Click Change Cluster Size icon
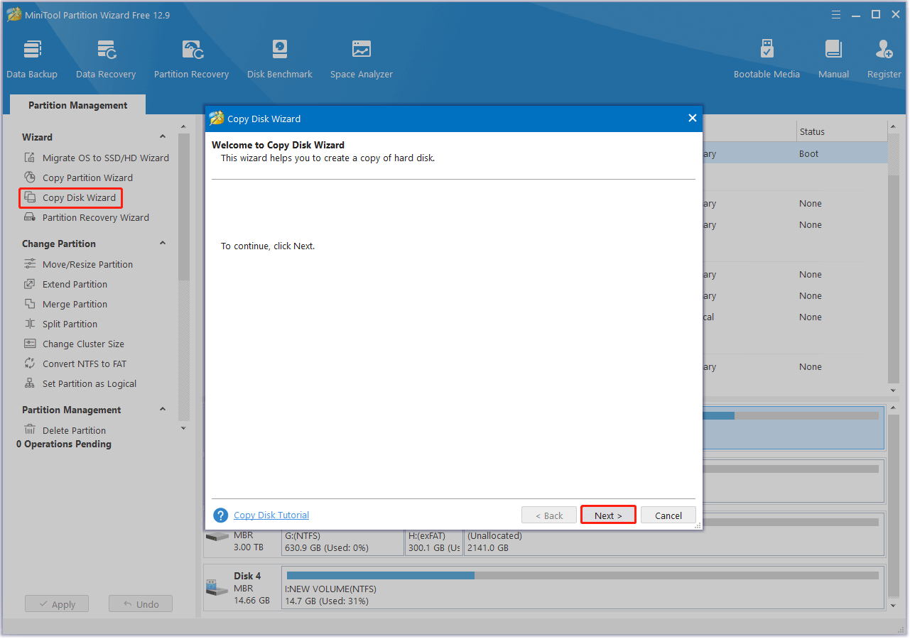 pyautogui.click(x=30, y=344)
